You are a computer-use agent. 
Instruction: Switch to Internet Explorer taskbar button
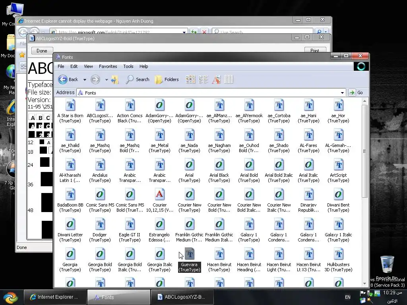tap(55, 297)
